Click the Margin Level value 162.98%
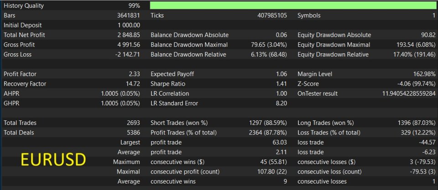The image size is (438, 190). pyautogui.click(x=424, y=74)
